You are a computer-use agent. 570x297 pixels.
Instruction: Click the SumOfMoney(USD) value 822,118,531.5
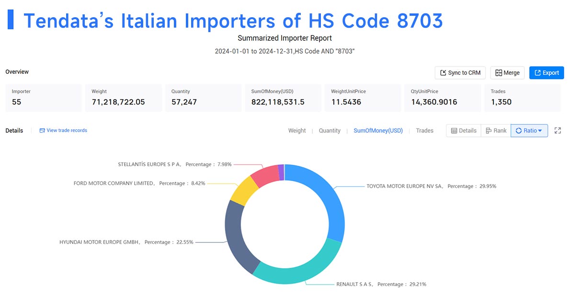click(x=278, y=102)
